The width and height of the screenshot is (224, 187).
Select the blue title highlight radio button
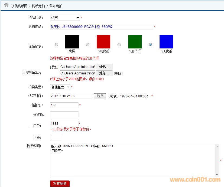point(151,45)
